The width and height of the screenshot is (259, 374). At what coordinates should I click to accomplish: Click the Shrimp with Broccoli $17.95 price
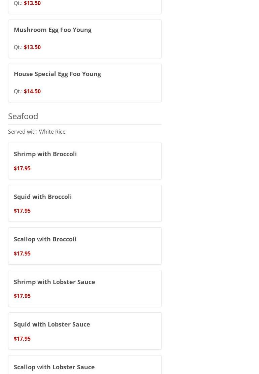22,168
